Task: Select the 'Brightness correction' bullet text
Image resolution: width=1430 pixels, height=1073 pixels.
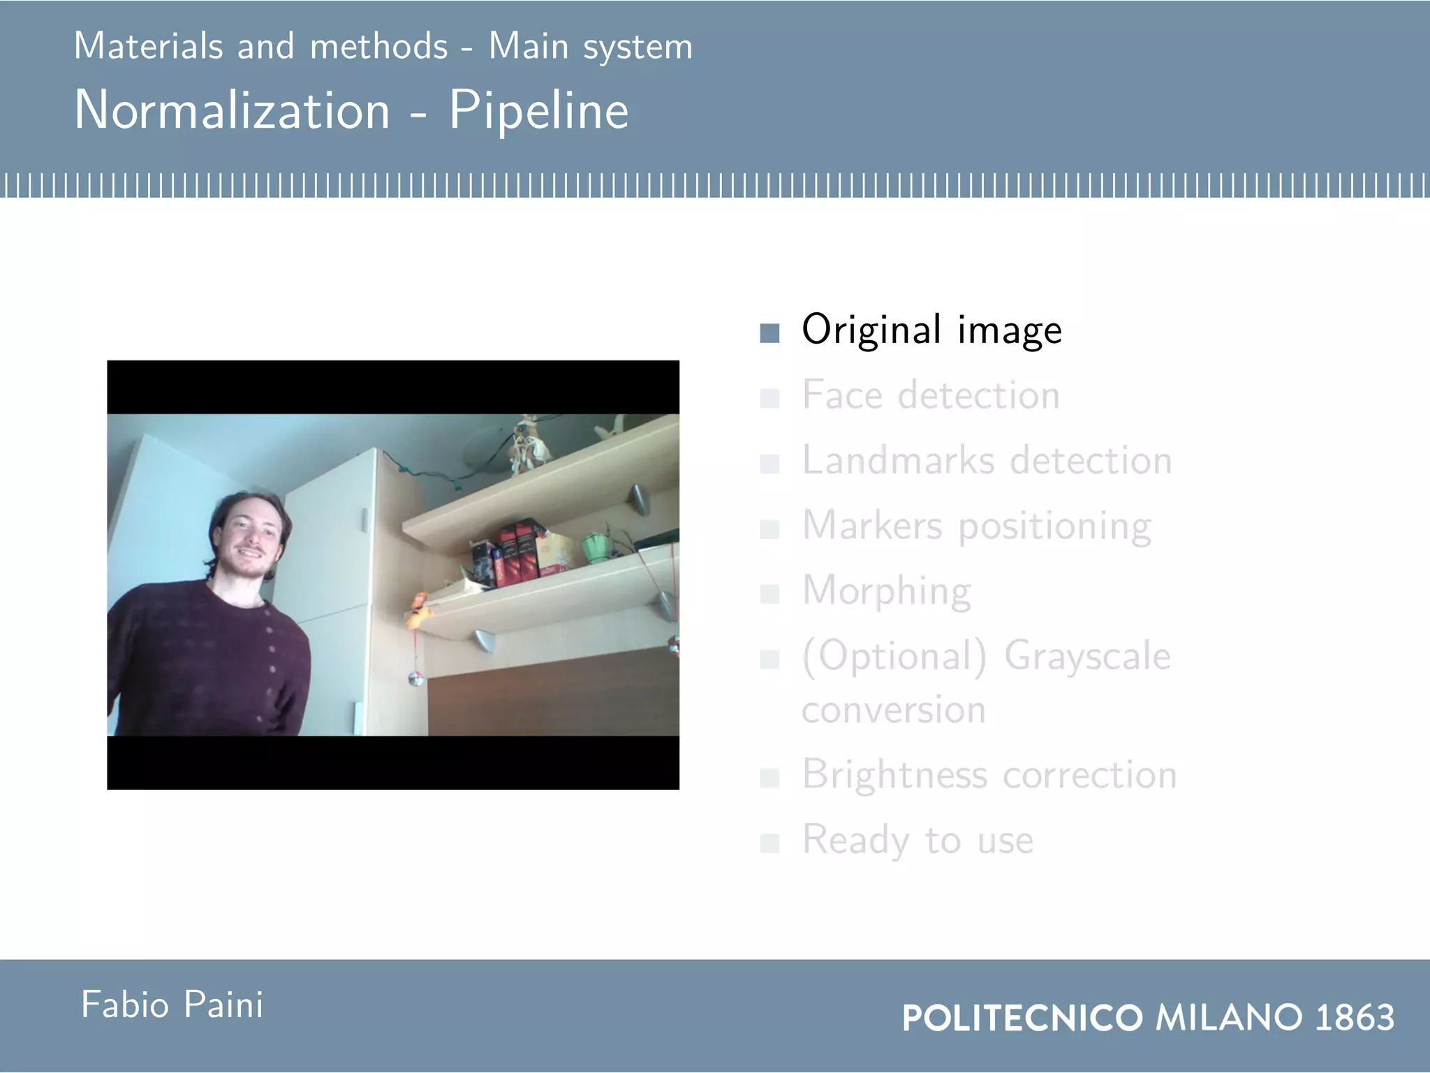Action: point(989,775)
